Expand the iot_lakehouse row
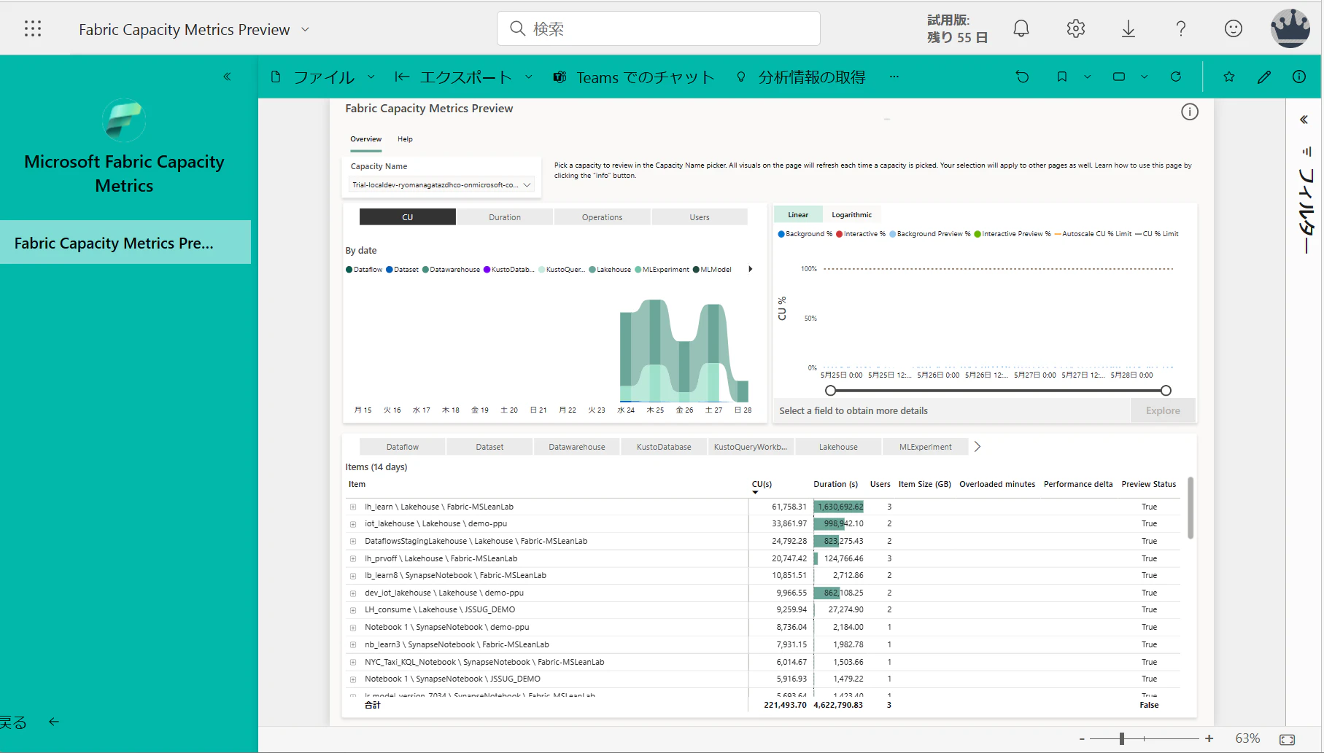This screenshot has width=1324, height=753. (x=353, y=524)
